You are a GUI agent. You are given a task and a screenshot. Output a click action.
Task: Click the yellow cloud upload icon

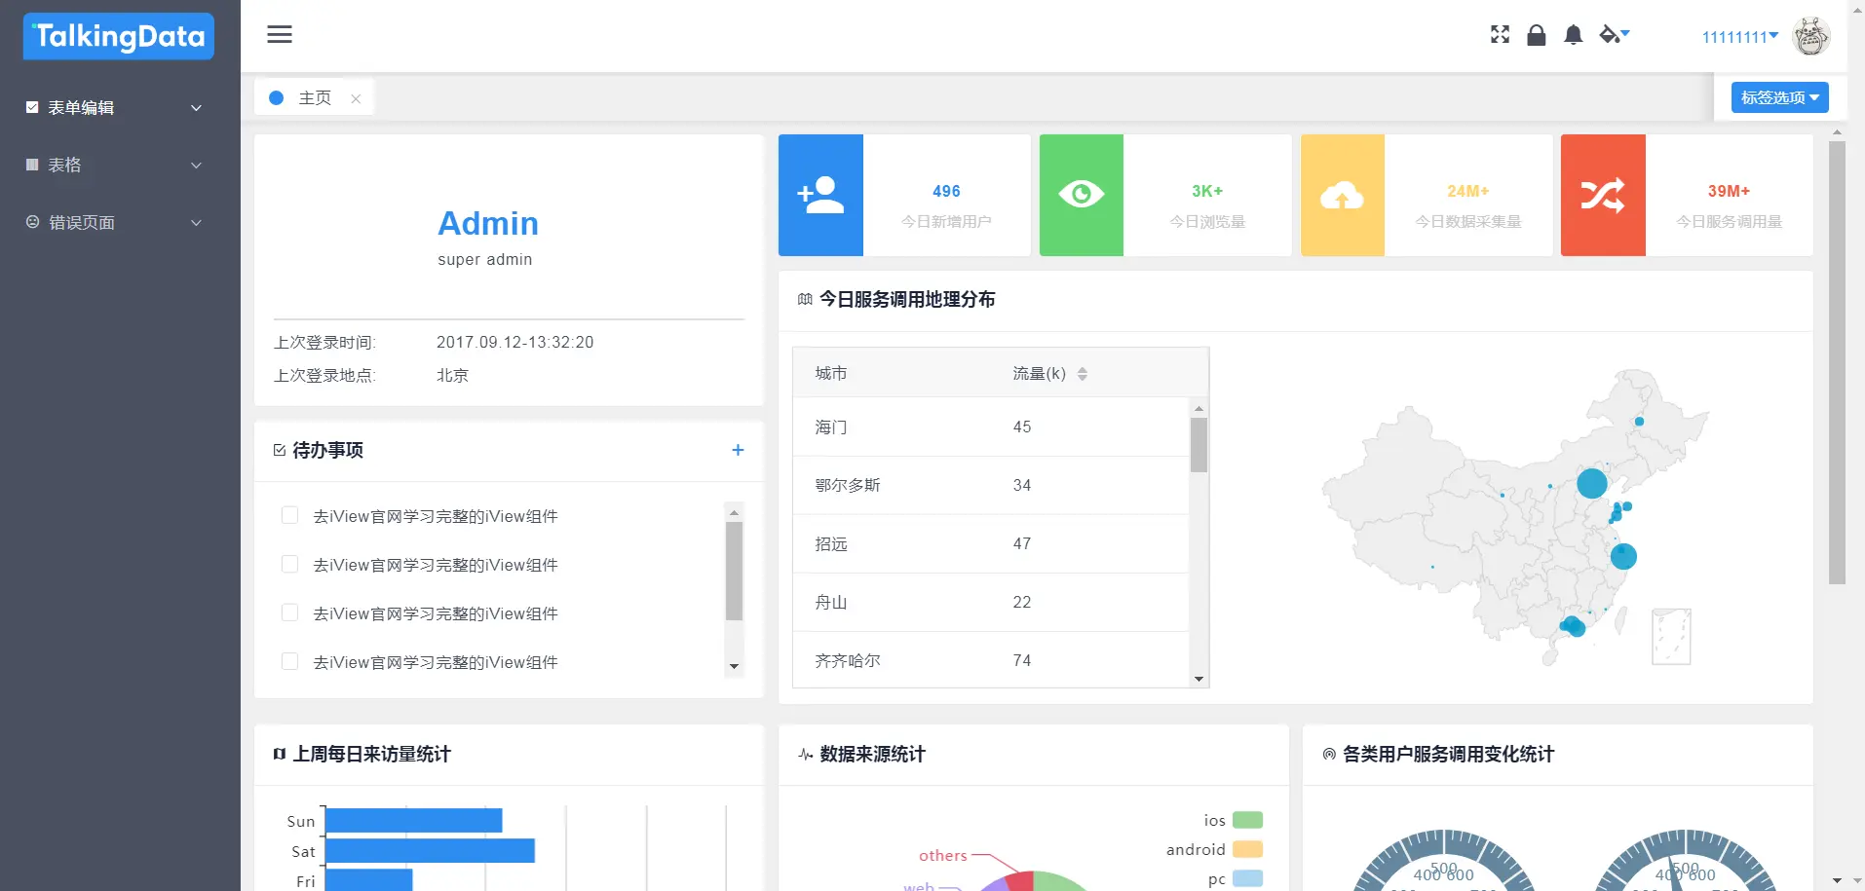pyautogui.click(x=1342, y=195)
